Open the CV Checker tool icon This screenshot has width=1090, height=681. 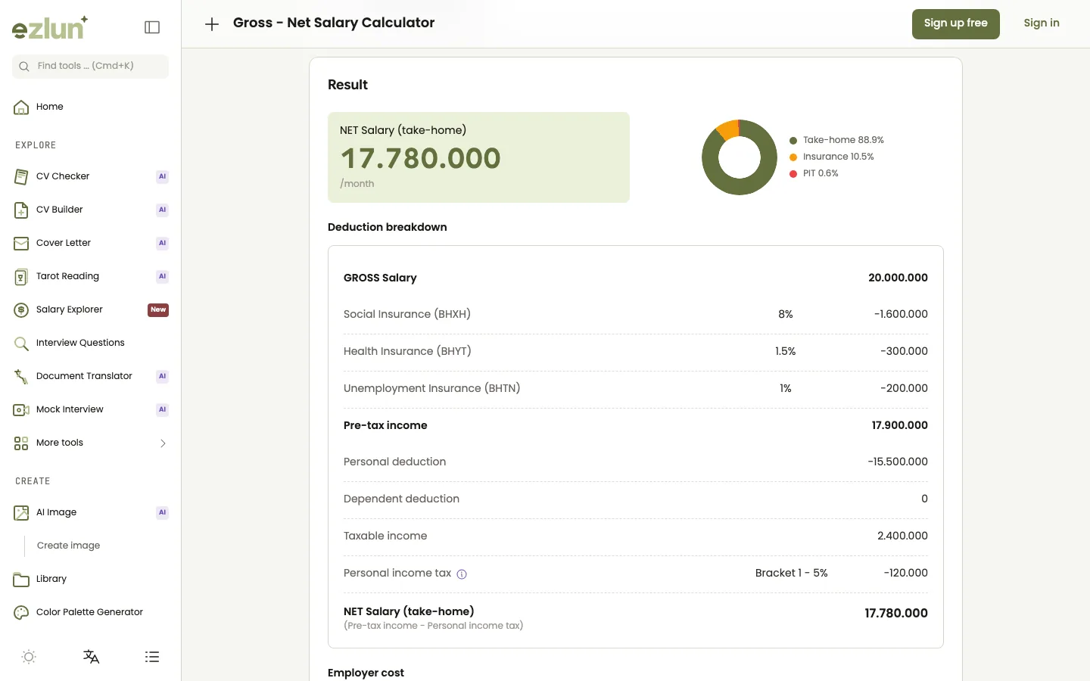pos(21,176)
